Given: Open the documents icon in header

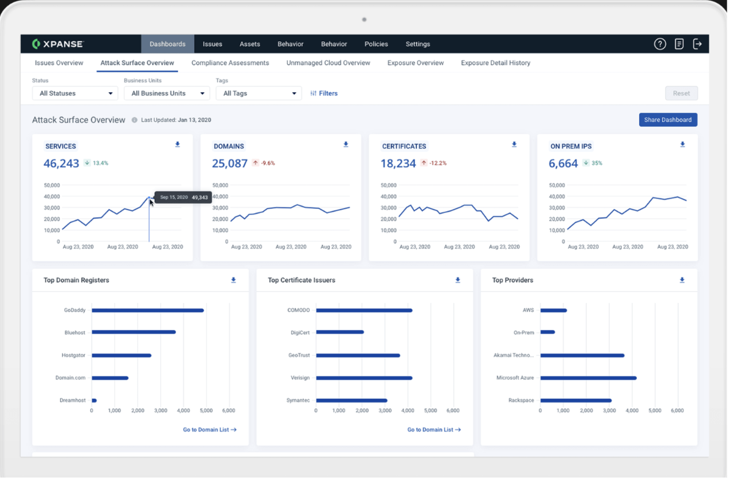Looking at the screenshot, I should [x=679, y=44].
